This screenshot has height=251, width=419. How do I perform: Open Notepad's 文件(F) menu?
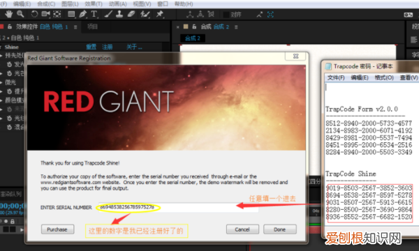pyautogui.click(x=336, y=77)
